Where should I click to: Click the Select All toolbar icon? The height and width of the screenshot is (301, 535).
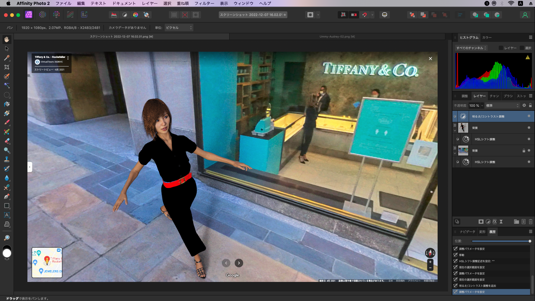coord(174,15)
